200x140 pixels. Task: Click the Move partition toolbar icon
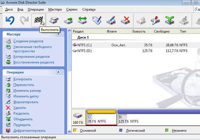pos(68,21)
